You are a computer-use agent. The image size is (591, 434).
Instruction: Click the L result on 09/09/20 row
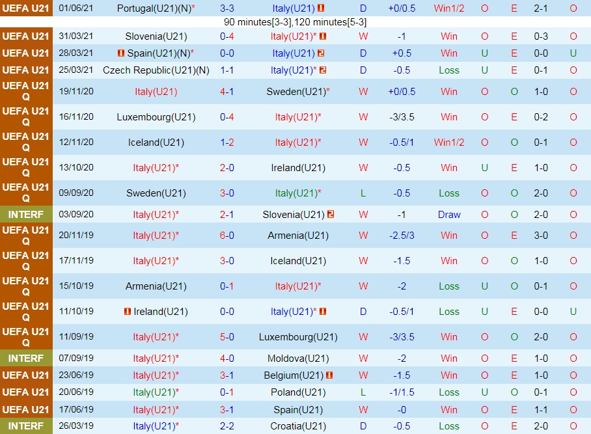[363, 193]
